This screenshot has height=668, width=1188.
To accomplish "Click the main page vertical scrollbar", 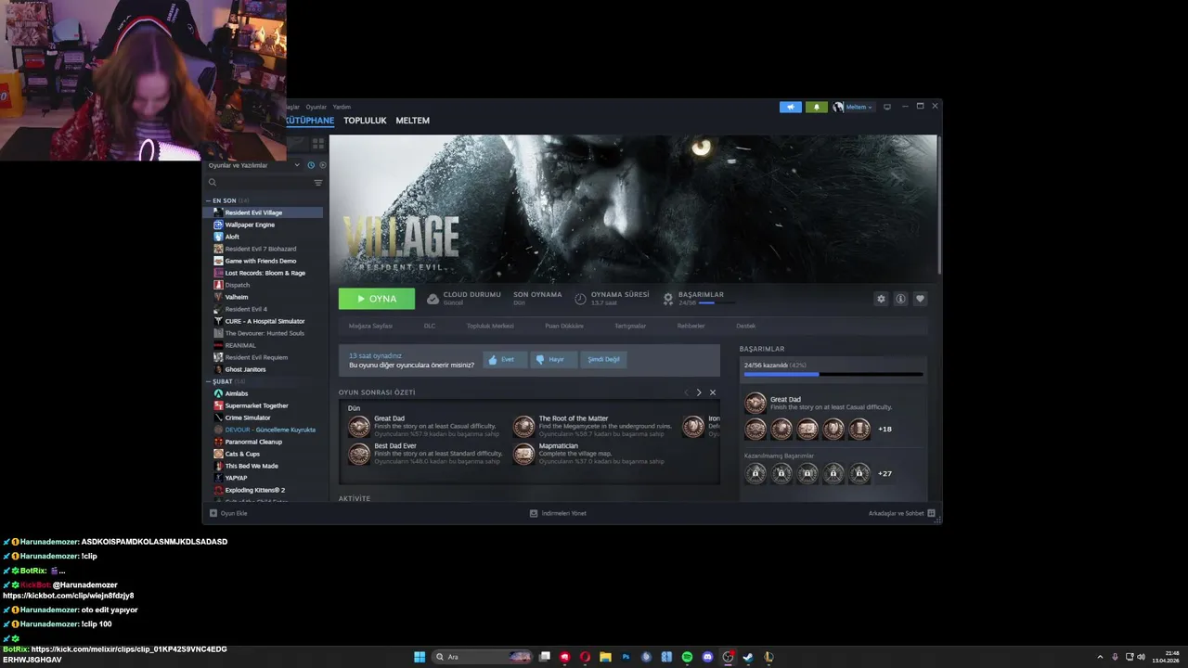I will (939, 206).
